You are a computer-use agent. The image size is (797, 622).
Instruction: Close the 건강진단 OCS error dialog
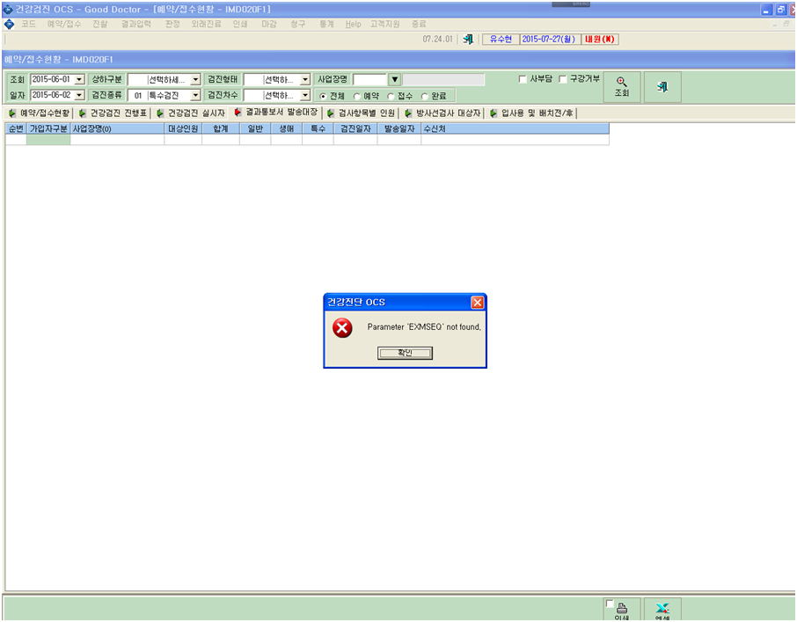[x=478, y=303]
